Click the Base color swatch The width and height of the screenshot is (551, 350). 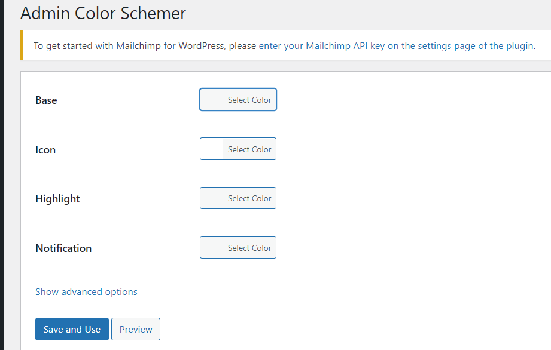[211, 99]
